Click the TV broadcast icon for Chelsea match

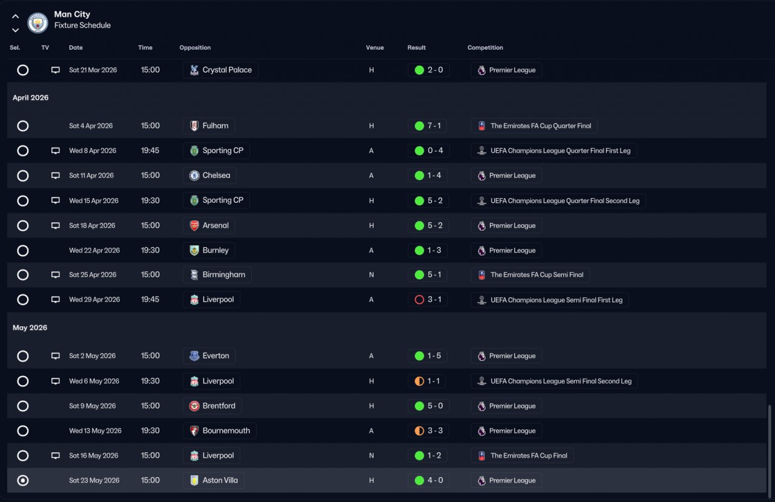point(56,176)
